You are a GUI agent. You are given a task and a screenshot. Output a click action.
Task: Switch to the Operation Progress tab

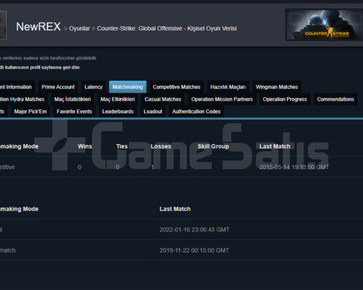click(285, 99)
